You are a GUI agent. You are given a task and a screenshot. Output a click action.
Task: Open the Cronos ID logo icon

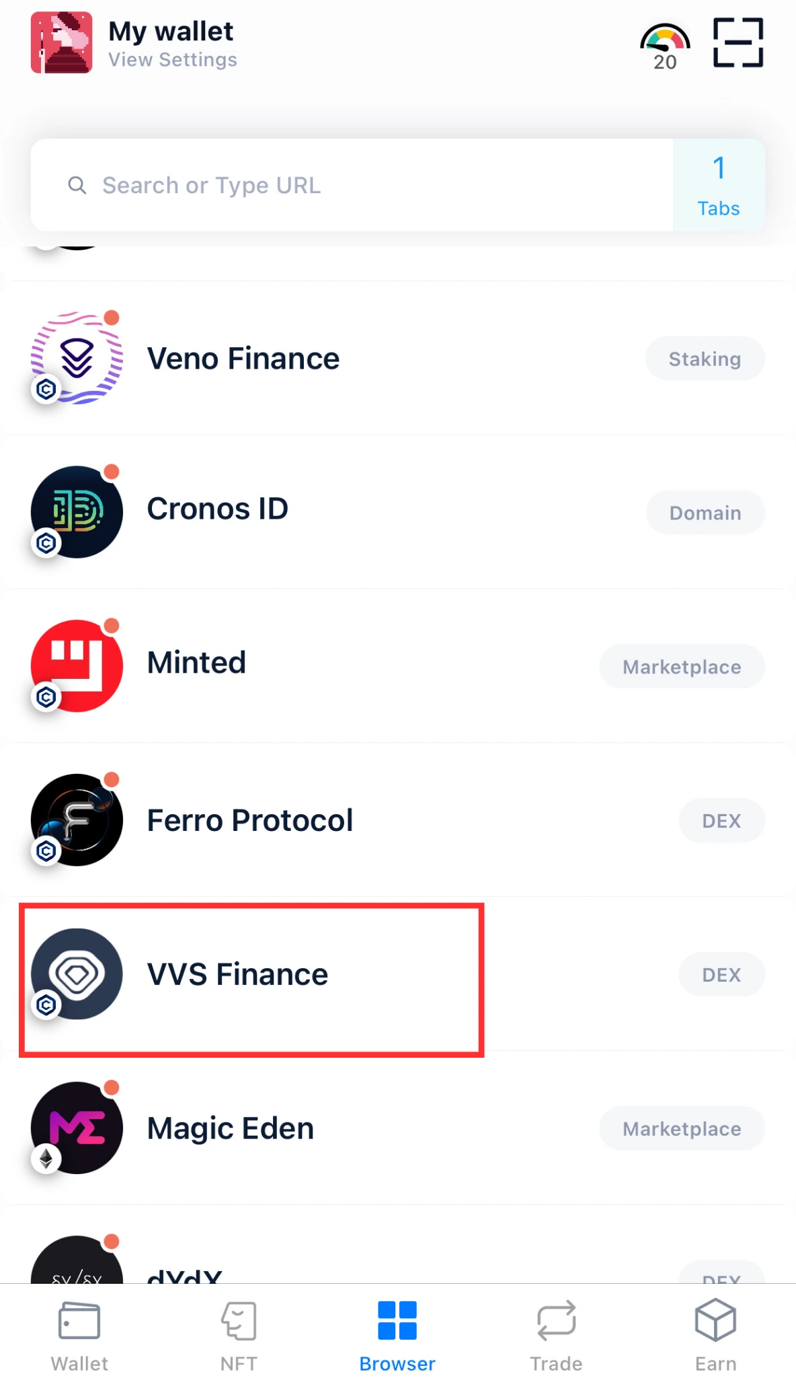pos(77,512)
